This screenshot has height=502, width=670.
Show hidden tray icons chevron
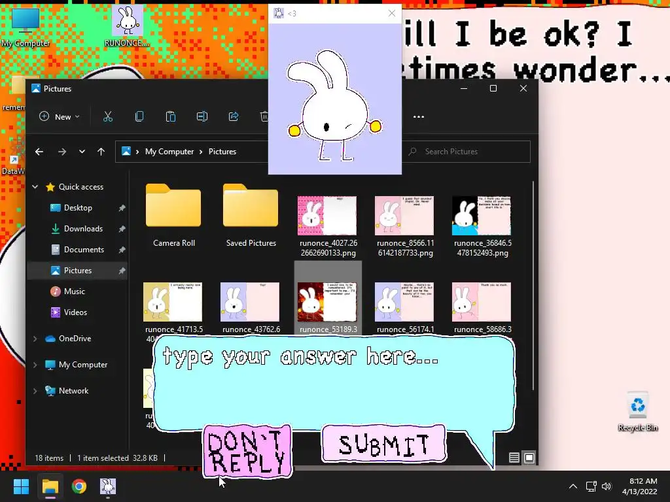(x=573, y=486)
